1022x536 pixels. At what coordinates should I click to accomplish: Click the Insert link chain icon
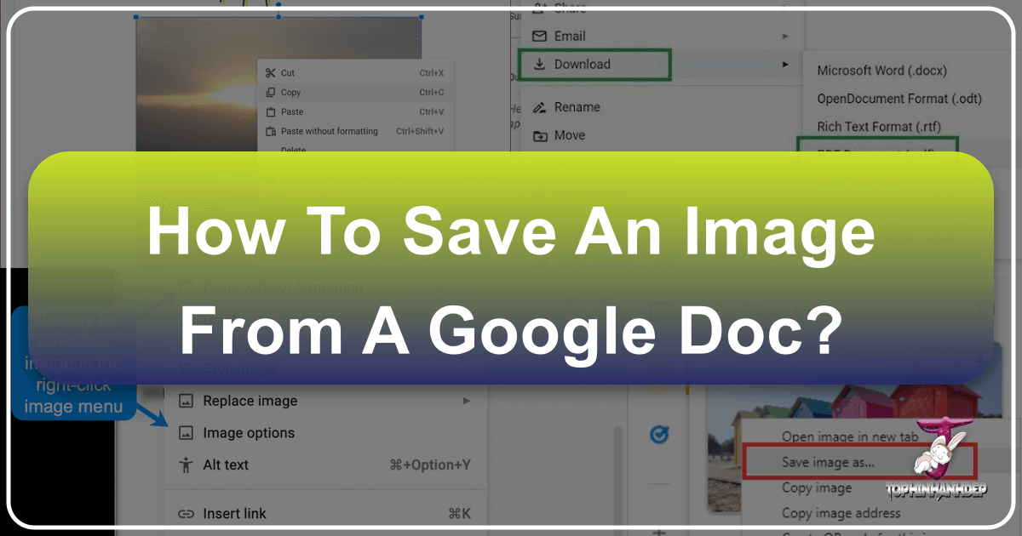(186, 514)
